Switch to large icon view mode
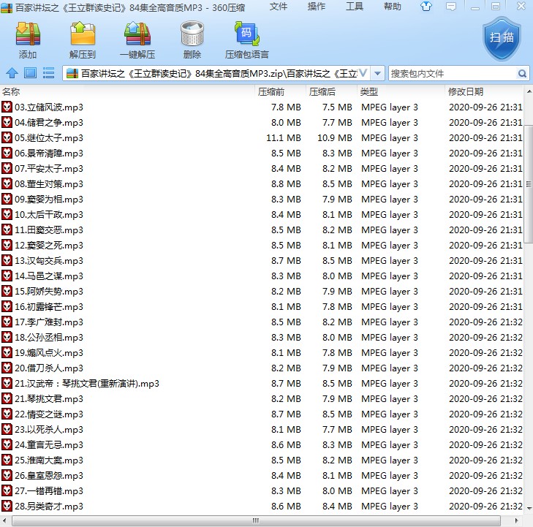 click(30, 73)
